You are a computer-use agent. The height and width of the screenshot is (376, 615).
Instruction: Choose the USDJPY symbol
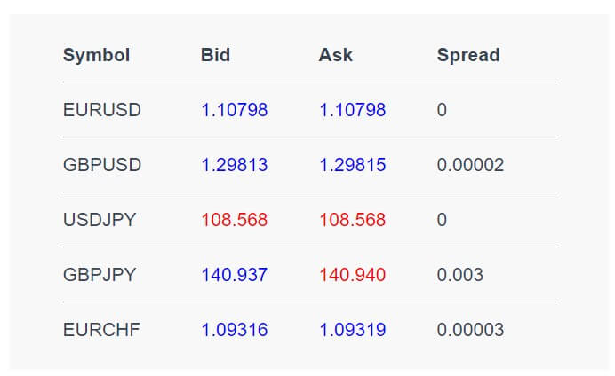[x=100, y=220]
